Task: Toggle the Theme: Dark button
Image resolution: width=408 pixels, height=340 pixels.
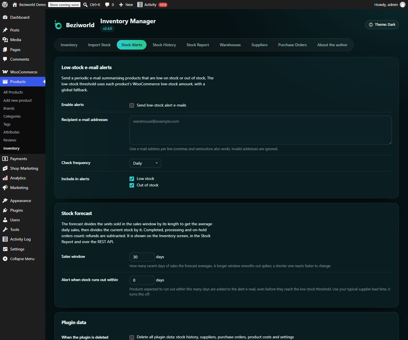Action: pos(382,25)
